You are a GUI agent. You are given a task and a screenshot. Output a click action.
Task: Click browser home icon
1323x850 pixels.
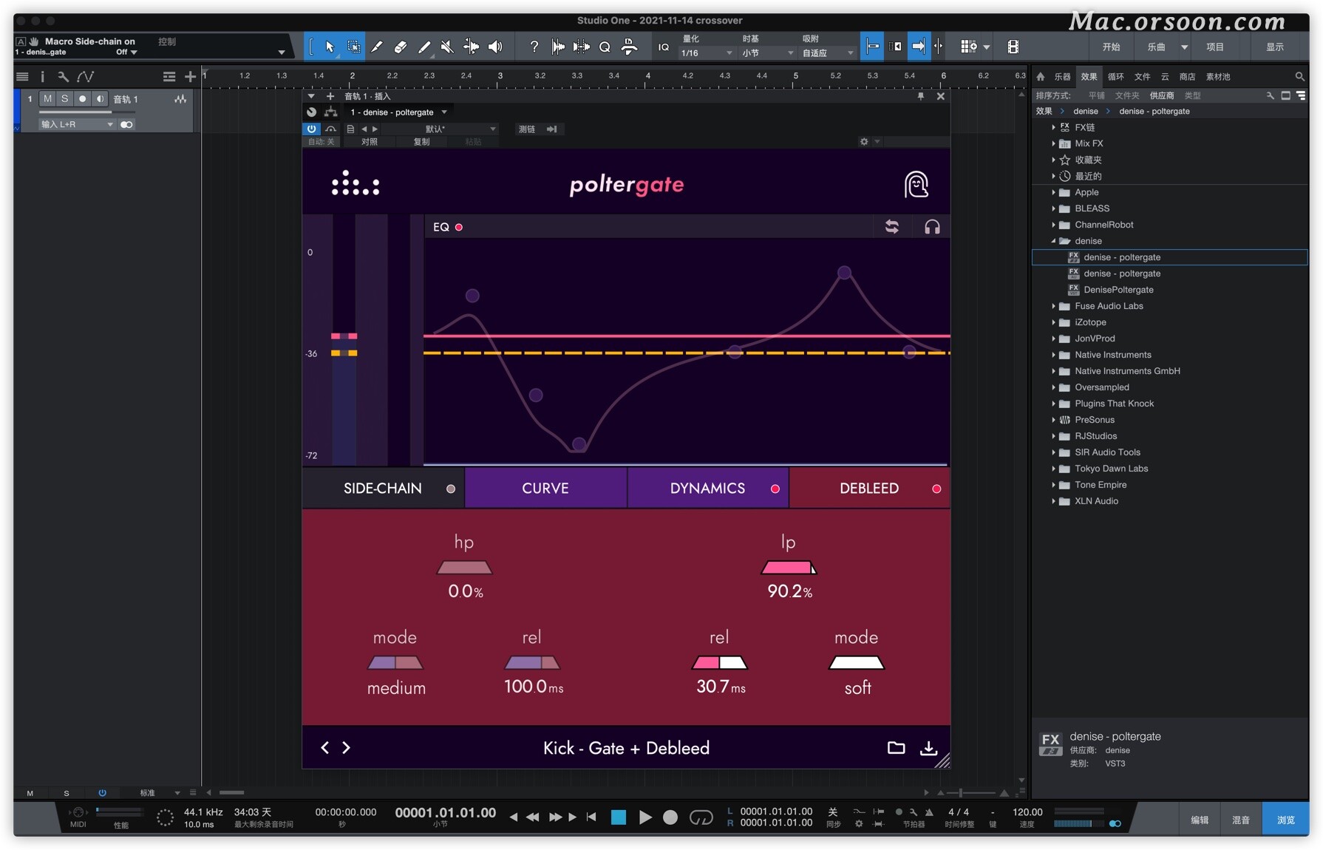[x=1041, y=76]
